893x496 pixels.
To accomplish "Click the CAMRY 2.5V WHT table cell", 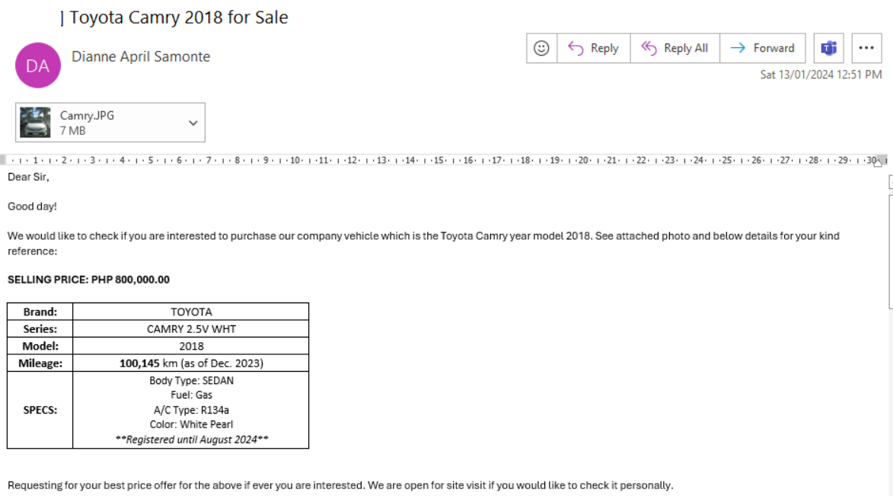I will 191,329.
